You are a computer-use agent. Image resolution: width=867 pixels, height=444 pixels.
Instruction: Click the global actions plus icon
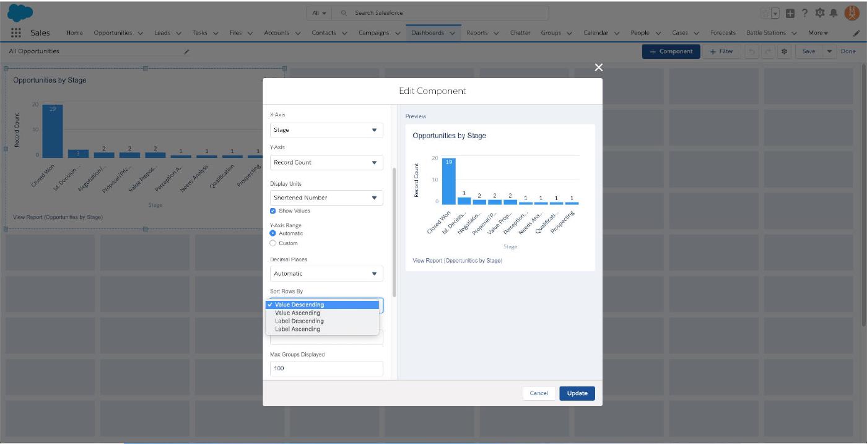coord(790,13)
